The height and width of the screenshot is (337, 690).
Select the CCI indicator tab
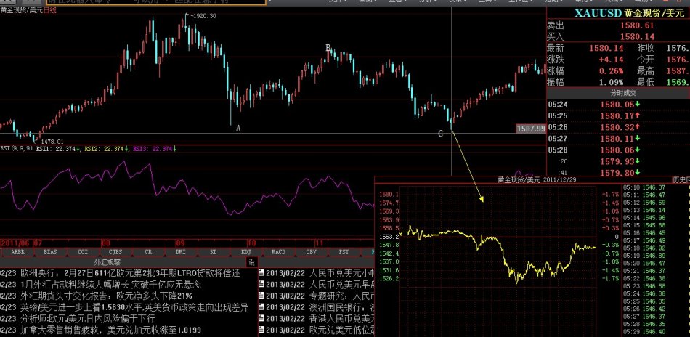click(83, 252)
